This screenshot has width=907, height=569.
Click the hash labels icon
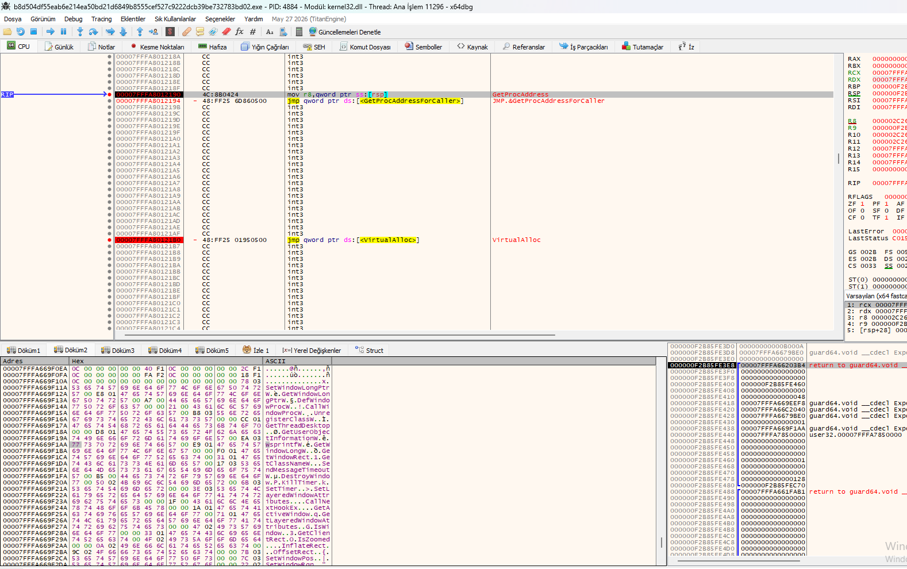253,32
